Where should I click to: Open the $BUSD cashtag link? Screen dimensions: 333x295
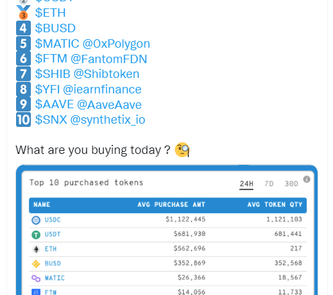point(55,28)
